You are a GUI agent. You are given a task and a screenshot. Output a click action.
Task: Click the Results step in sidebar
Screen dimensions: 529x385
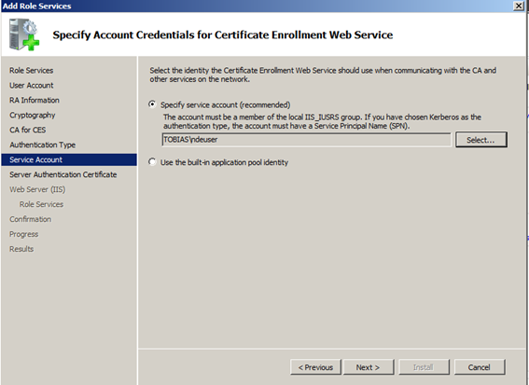click(x=21, y=249)
